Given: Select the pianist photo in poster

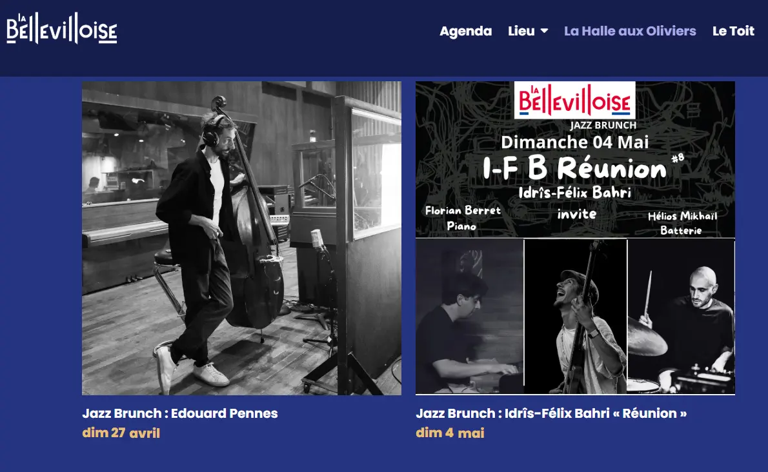Looking at the screenshot, I should pos(470,316).
